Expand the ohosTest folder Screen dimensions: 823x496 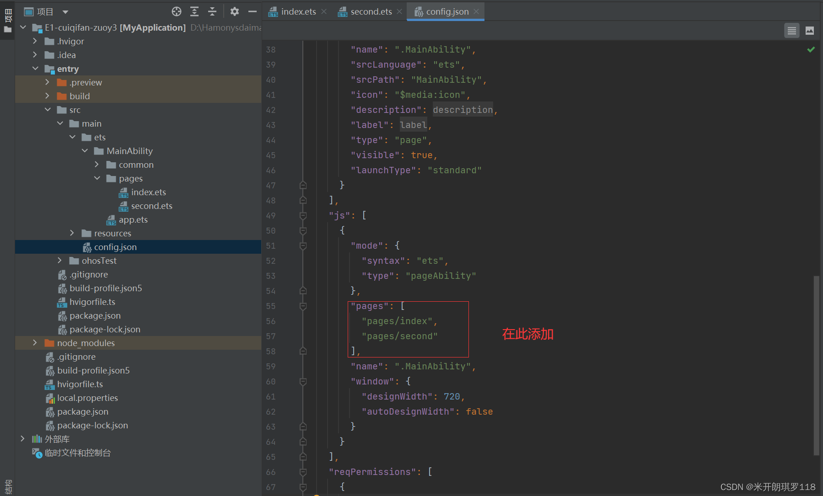(60, 261)
